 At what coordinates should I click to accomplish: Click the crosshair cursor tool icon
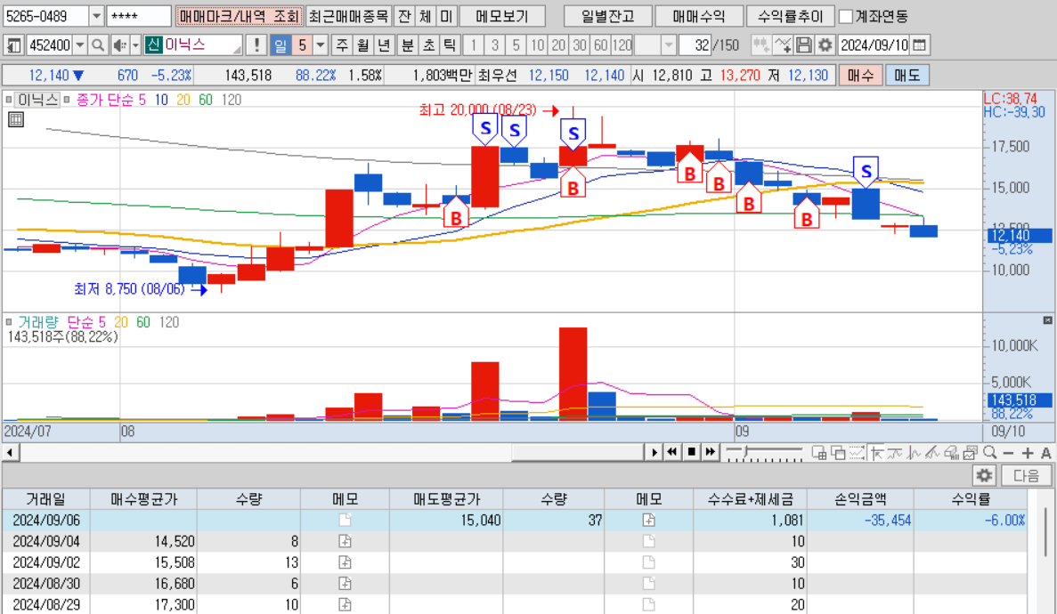[877, 452]
